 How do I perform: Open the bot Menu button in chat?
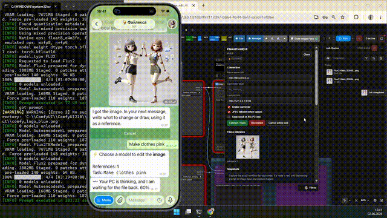pyautogui.click(x=104, y=200)
